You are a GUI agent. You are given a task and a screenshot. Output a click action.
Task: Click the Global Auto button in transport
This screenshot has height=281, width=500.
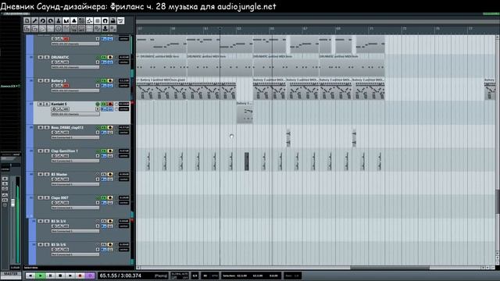[x=180, y=276]
